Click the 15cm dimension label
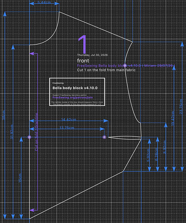Screen dimensions: 186x223 pos(20,178)
